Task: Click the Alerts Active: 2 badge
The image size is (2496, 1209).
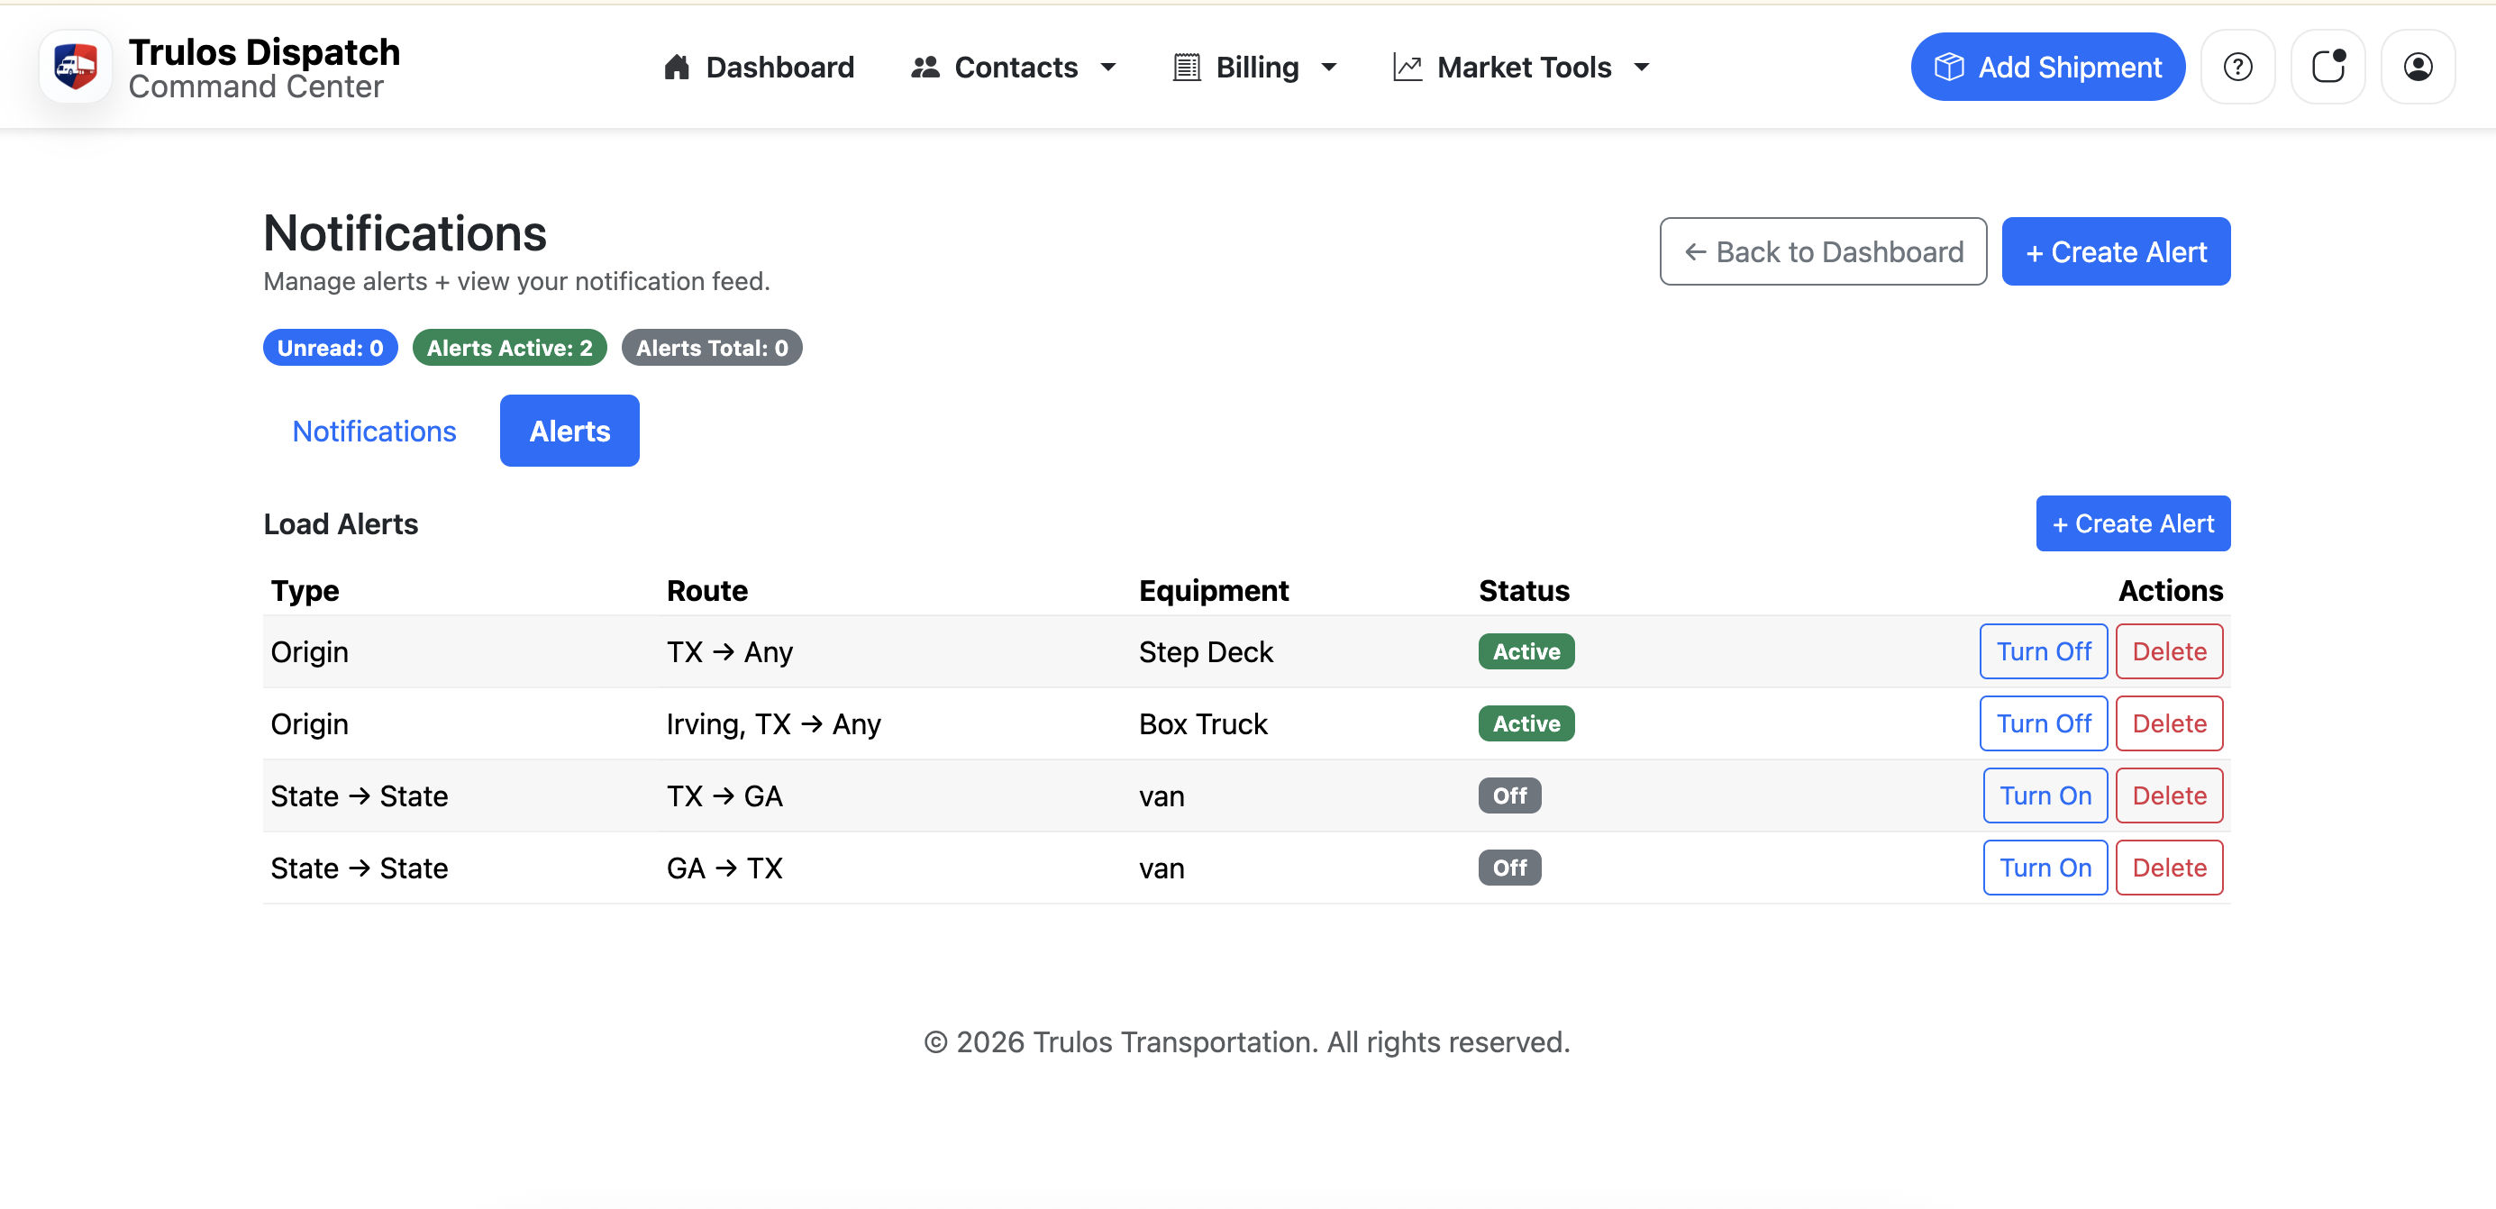Action: 510,347
